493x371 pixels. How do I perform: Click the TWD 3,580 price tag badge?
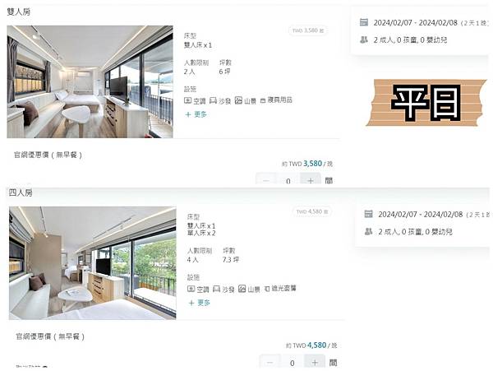(308, 30)
